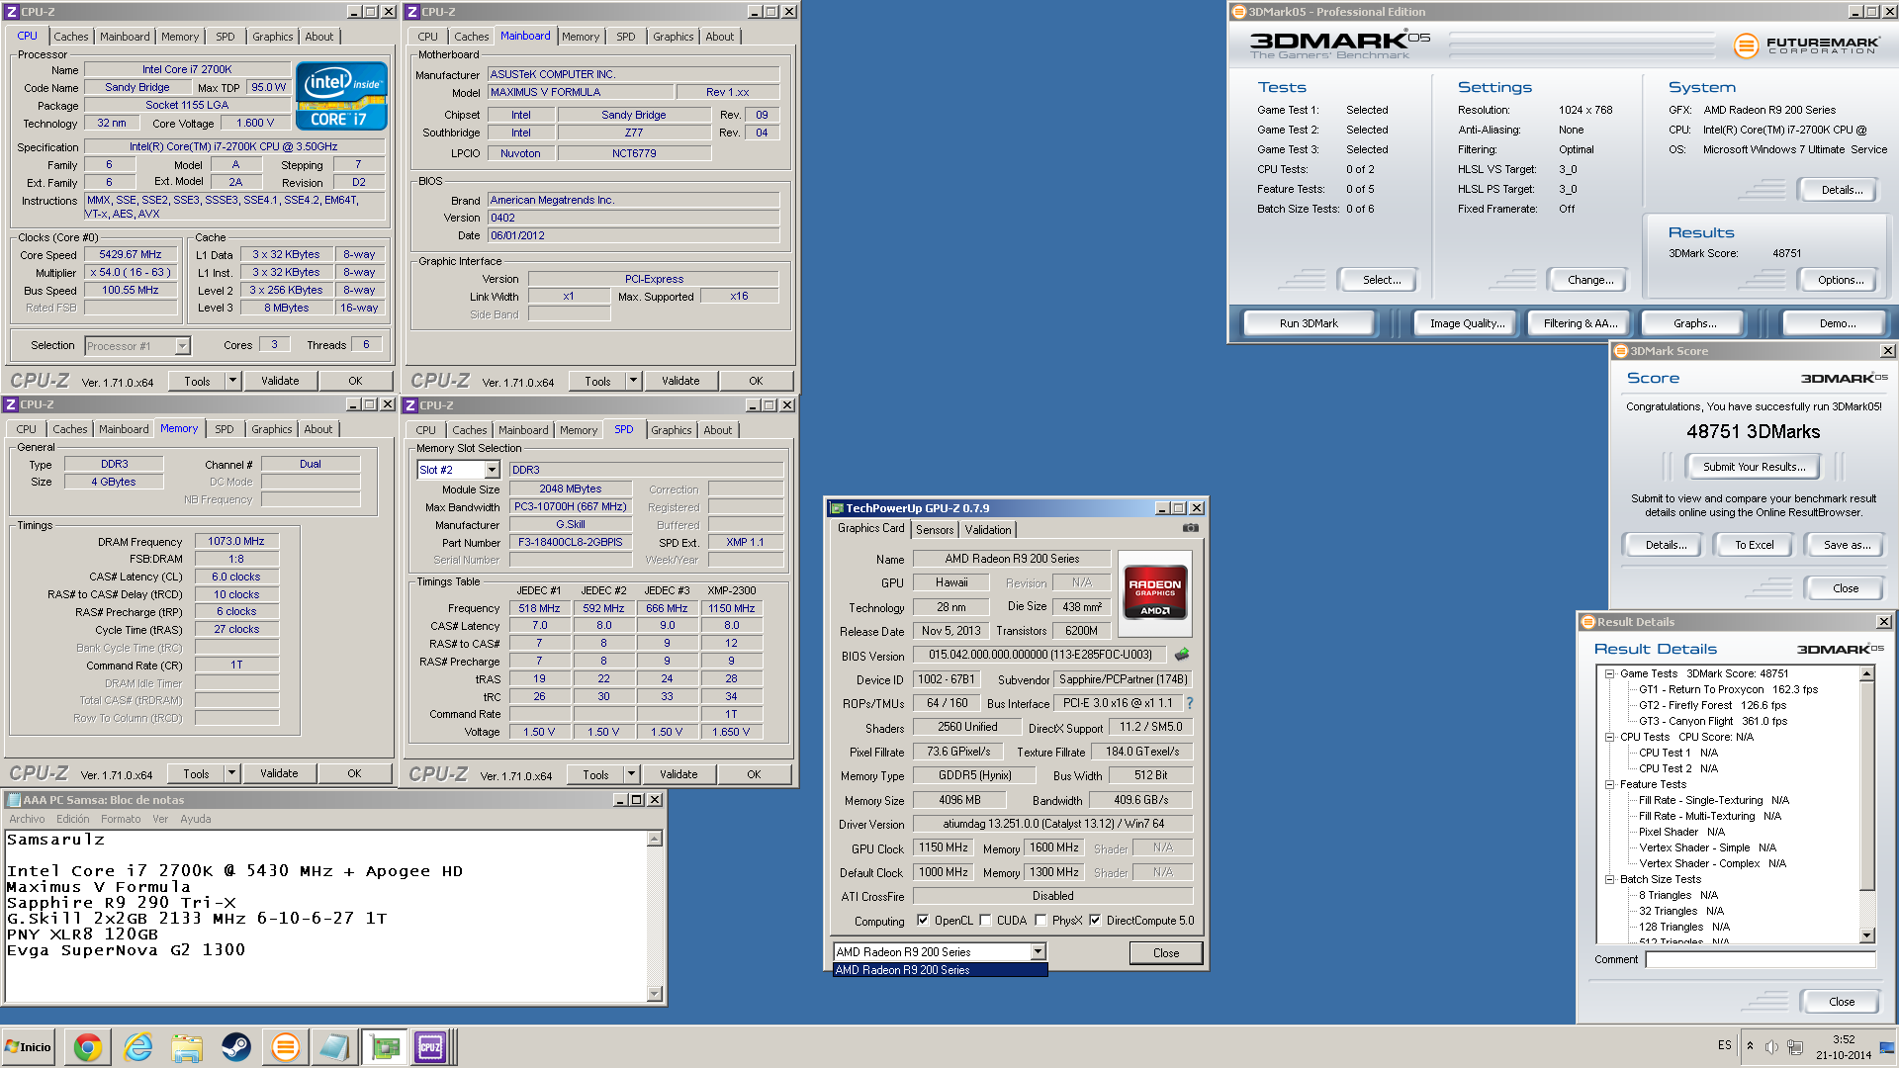Open Tools dropdown arrow in CPU tab window
This screenshot has width=1899, height=1068.
(x=232, y=381)
